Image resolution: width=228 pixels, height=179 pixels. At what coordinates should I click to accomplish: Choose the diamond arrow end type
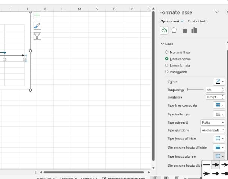[x=216, y=173]
